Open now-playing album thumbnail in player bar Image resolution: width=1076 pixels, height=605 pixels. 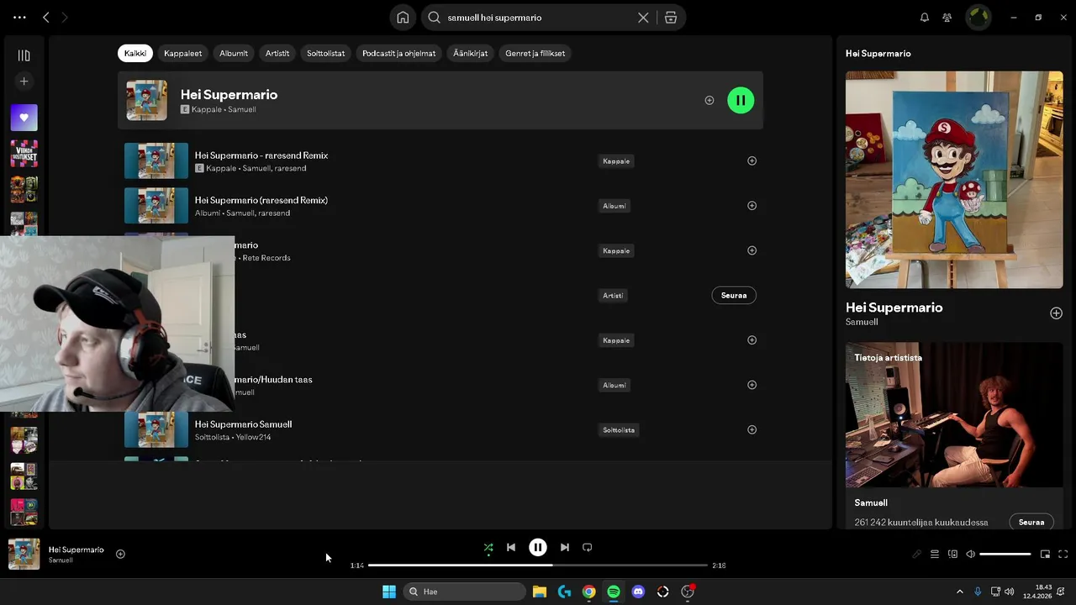click(24, 554)
